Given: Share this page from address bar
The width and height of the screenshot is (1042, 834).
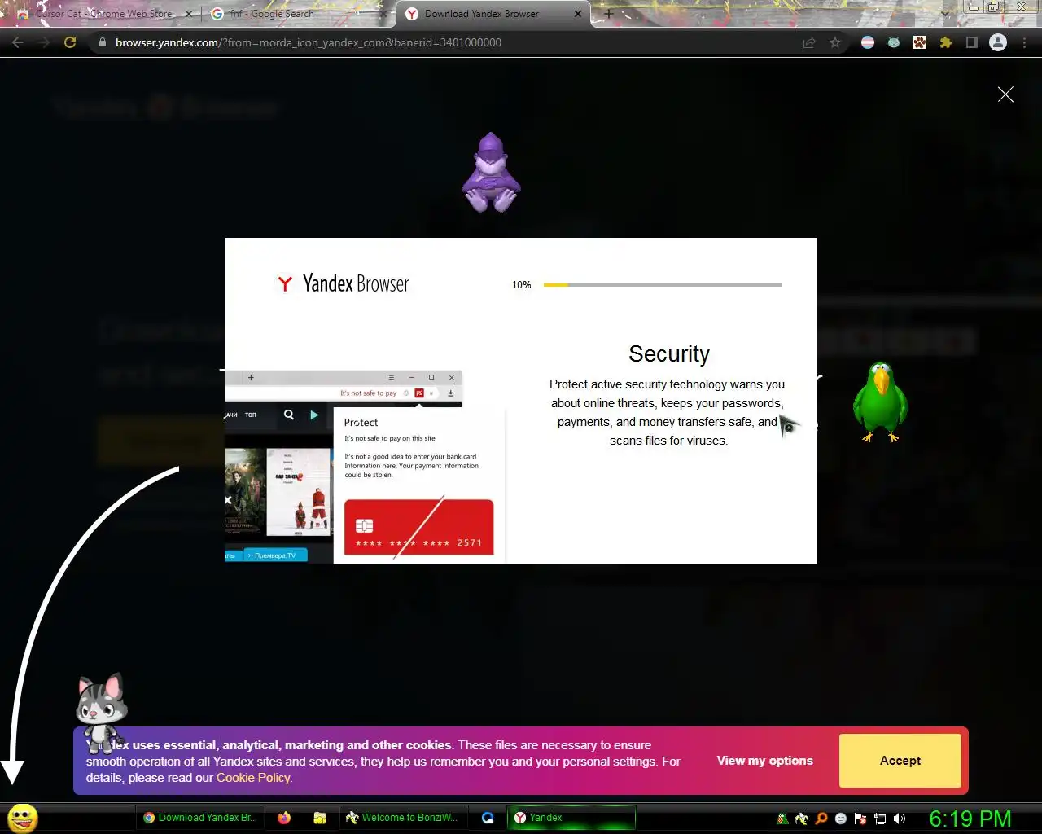Looking at the screenshot, I should [x=809, y=42].
